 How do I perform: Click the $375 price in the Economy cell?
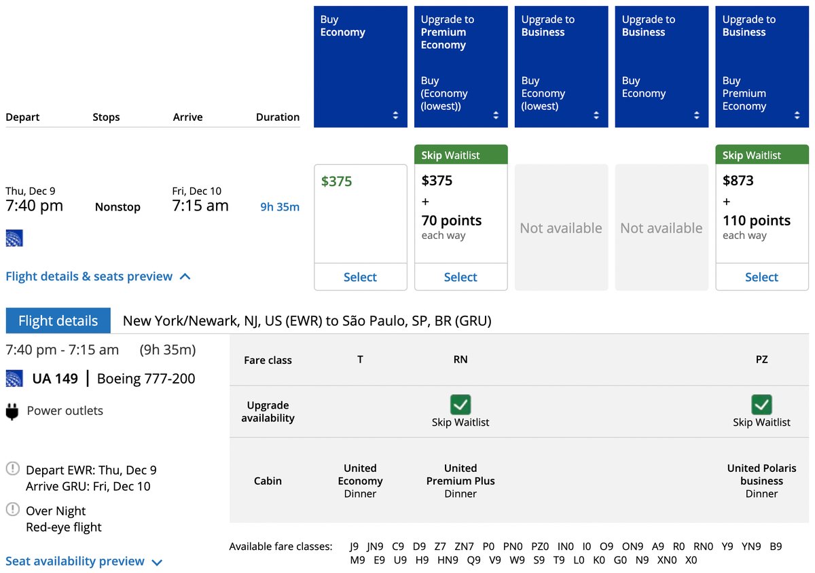click(336, 181)
